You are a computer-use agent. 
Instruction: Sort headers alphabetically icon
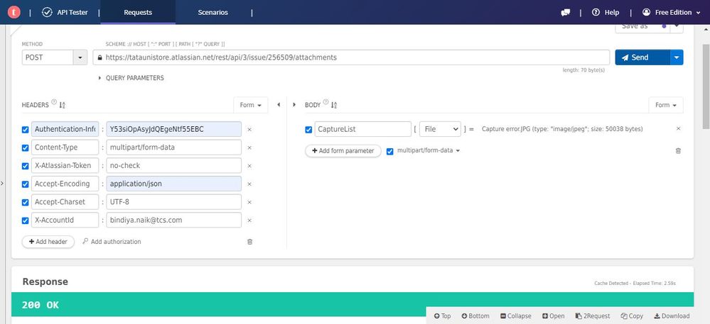[x=63, y=105]
